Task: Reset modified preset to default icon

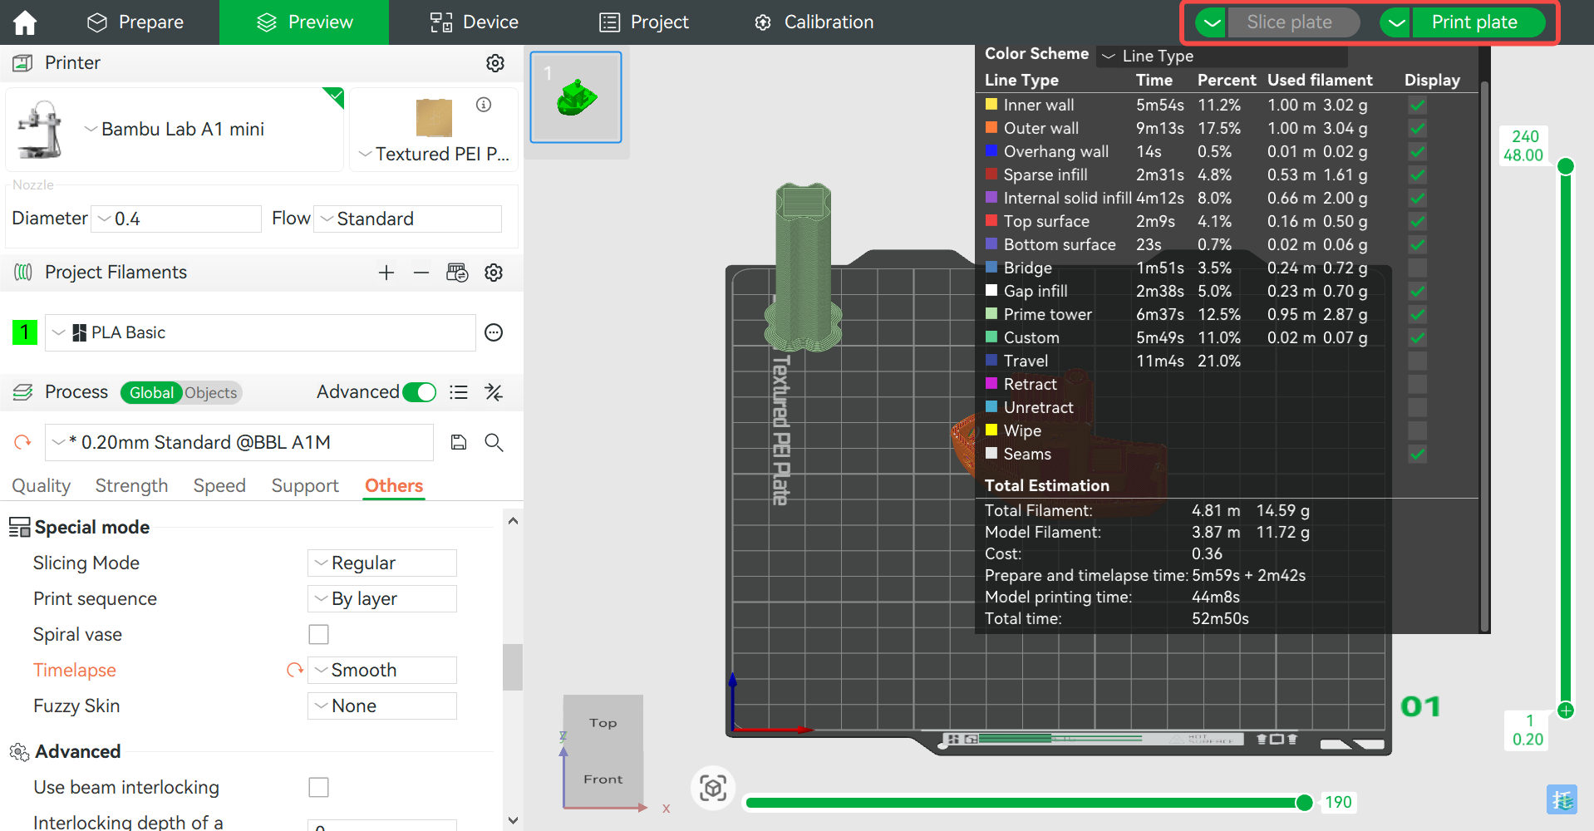Action: coord(22,442)
